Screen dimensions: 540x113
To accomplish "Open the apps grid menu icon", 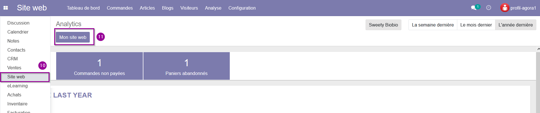I will (6, 8).
